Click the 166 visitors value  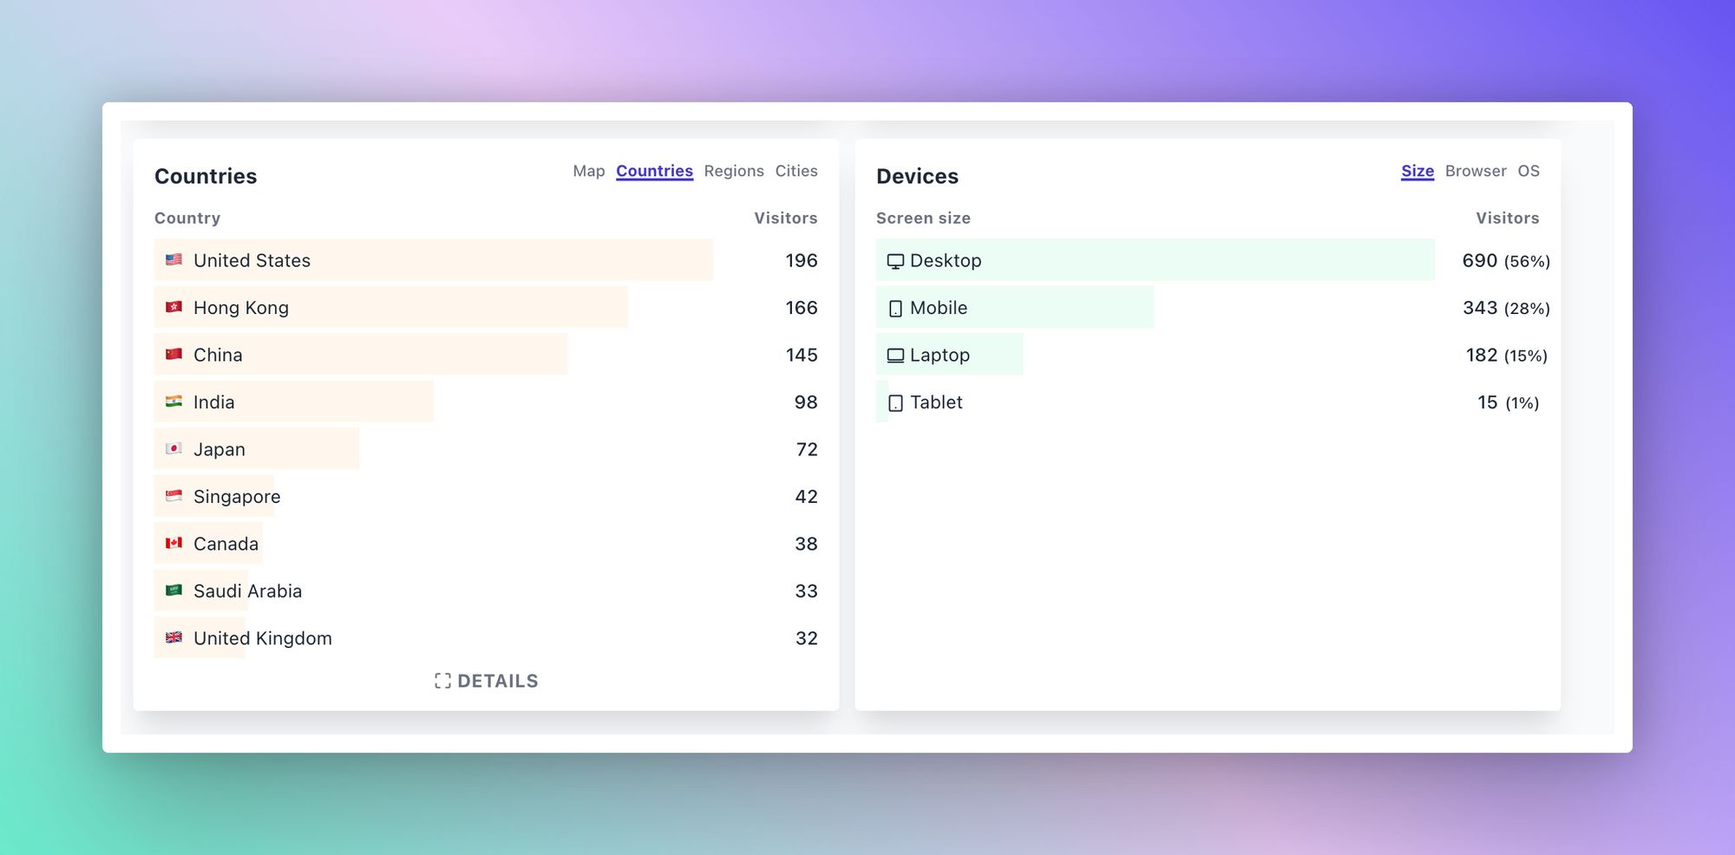802,308
